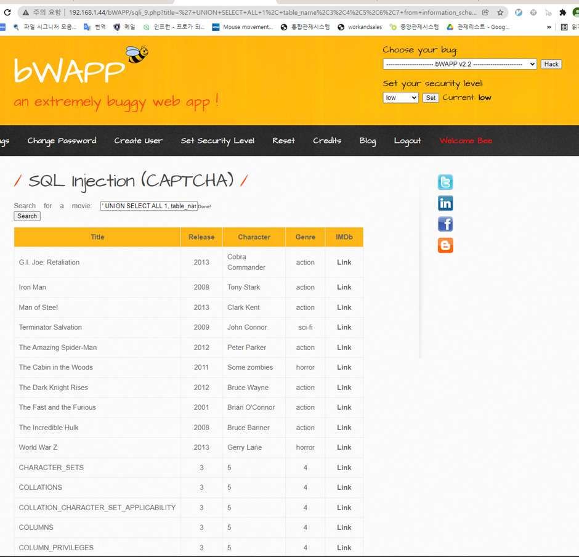Select the COLUMN_PRIVILEGES title cell
579x557 pixels.
tap(97, 547)
